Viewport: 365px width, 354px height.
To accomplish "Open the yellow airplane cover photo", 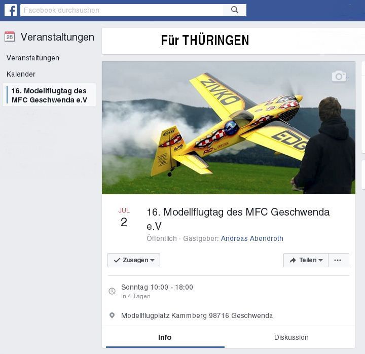I will [x=229, y=128].
